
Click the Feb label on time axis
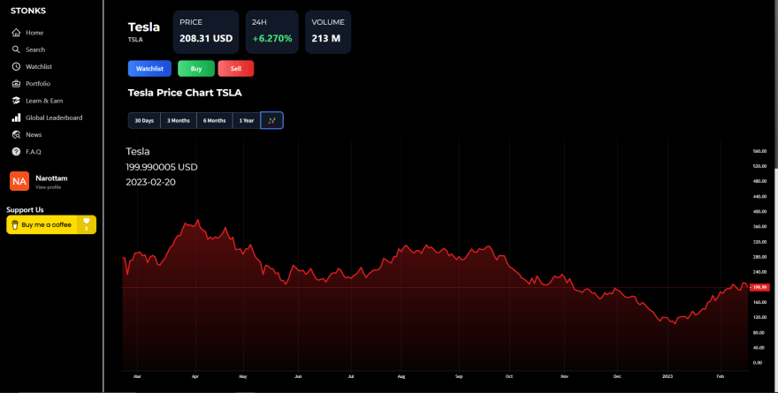click(x=721, y=376)
